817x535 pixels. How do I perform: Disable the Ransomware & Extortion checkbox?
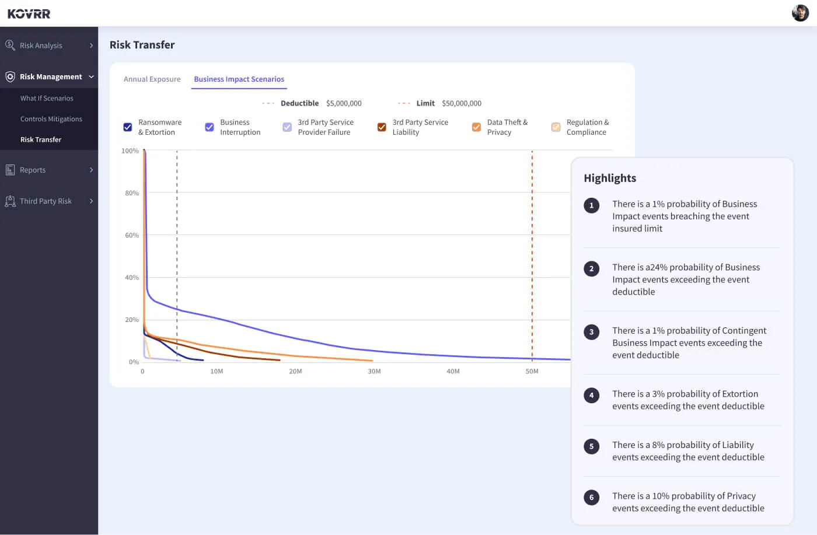pyautogui.click(x=127, y=127)
